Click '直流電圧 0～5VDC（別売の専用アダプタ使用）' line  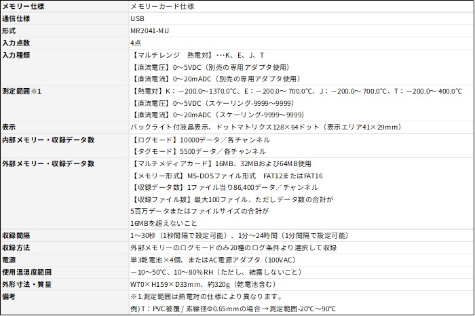click(x=211, y=67)
